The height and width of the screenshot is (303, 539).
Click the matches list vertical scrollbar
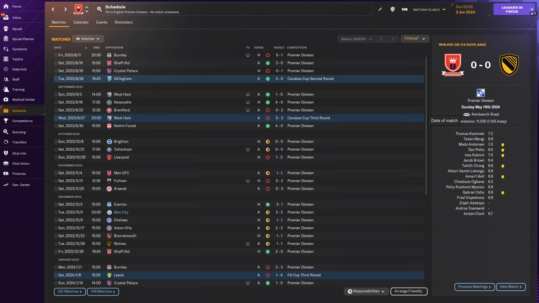426,126
